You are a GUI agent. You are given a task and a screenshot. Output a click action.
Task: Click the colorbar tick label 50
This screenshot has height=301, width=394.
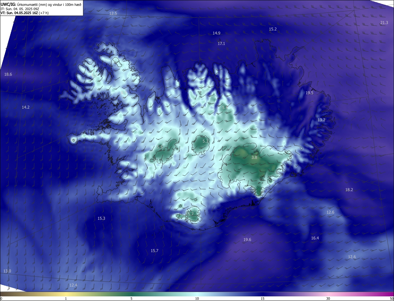pyautogui.click(x=392, y=299)
